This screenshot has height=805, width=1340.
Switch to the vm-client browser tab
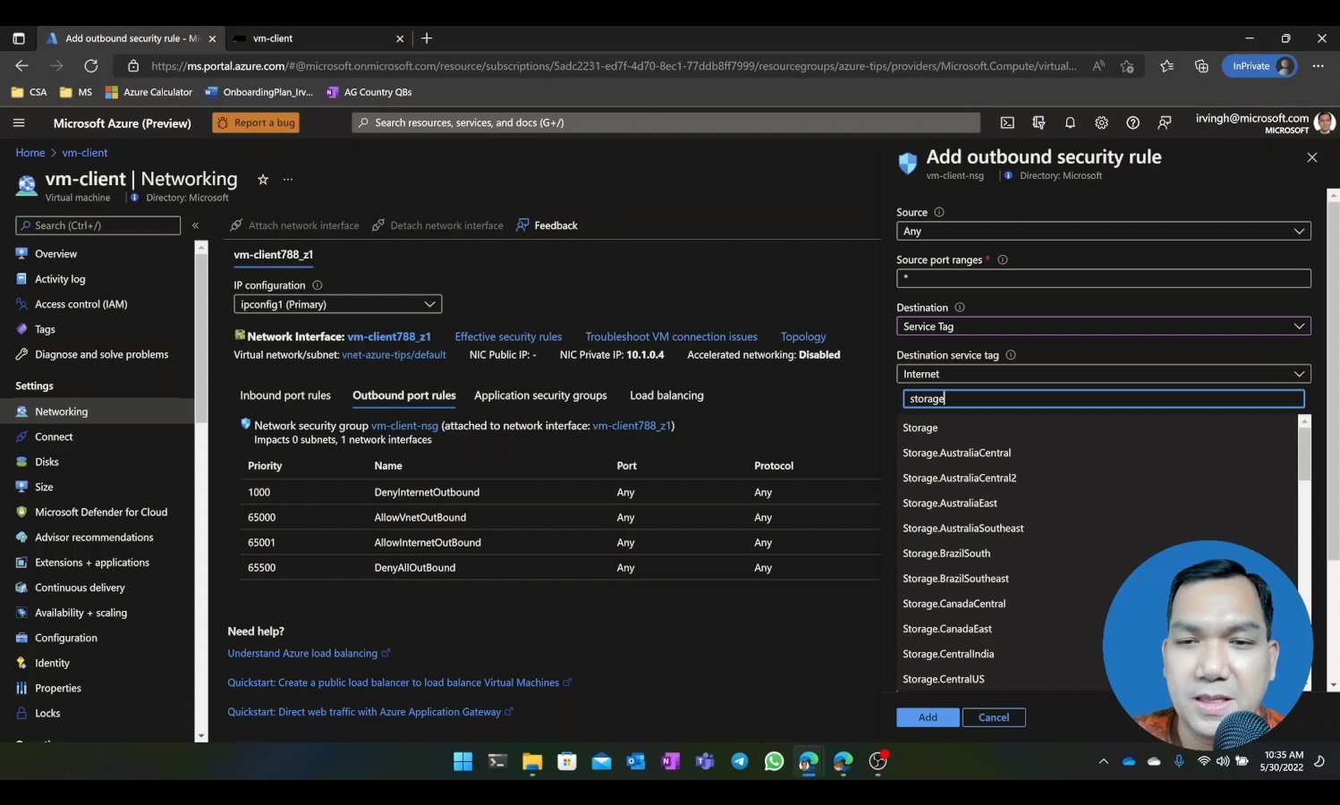coord(318,38)
